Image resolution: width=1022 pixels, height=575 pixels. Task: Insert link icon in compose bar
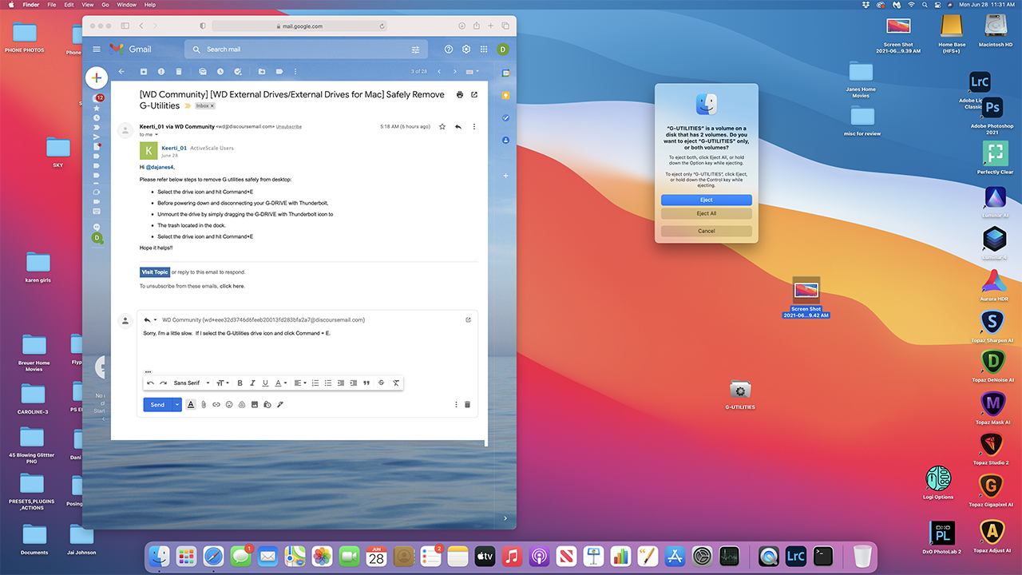pyautogui.click(x=216, y=405)
